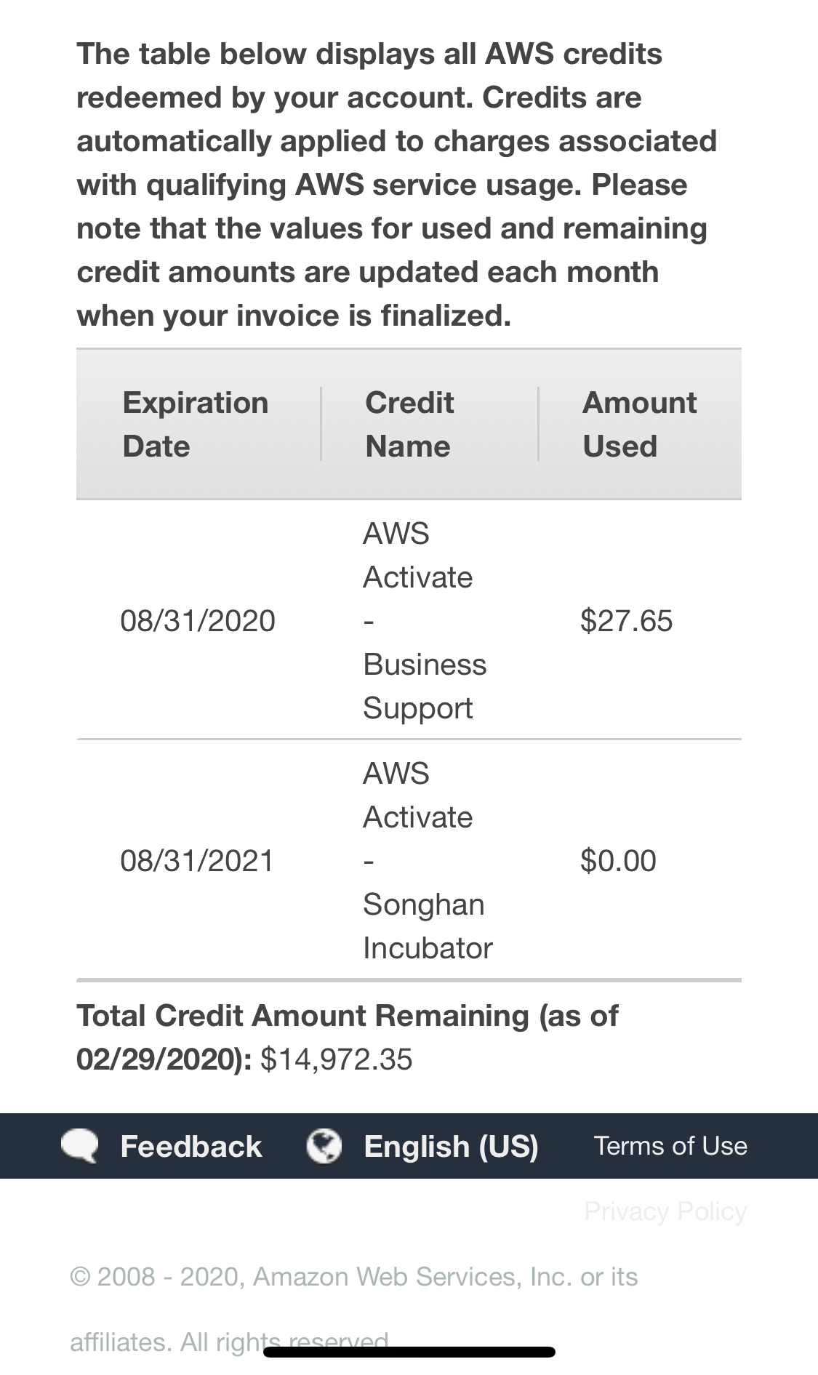
Task: Click the Total Credit Amount Remaining label
Action: click(347, 1017)
